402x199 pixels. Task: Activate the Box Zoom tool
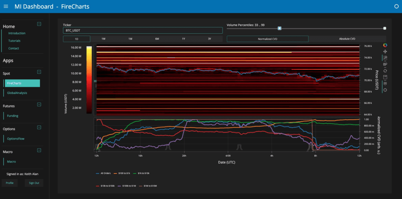385,58
